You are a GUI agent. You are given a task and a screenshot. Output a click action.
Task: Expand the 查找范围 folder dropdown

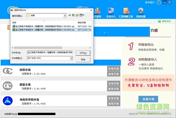[65, 15]
